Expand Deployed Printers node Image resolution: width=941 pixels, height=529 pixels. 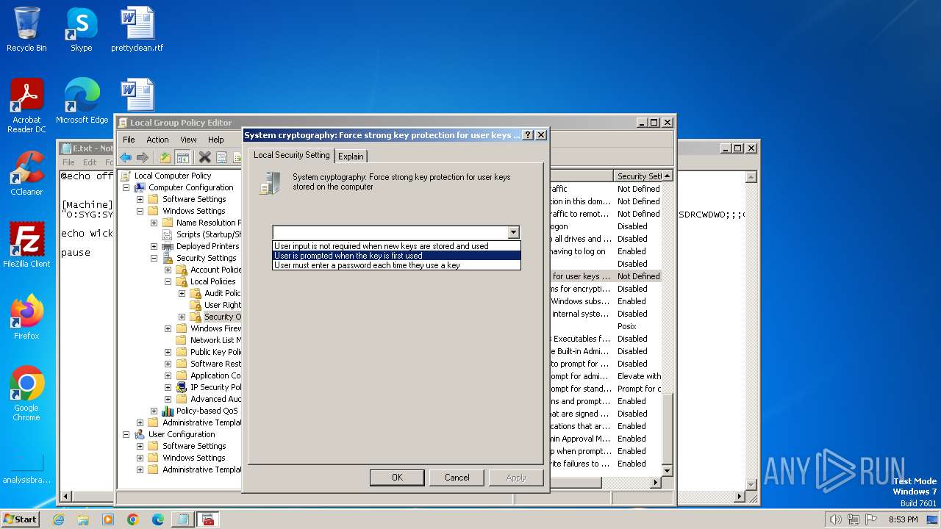click(154, 246)
